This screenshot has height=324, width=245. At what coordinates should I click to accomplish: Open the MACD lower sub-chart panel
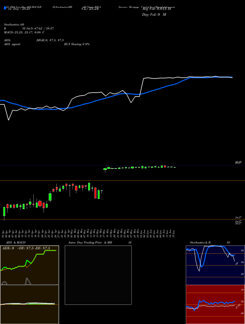coord(29,304)
